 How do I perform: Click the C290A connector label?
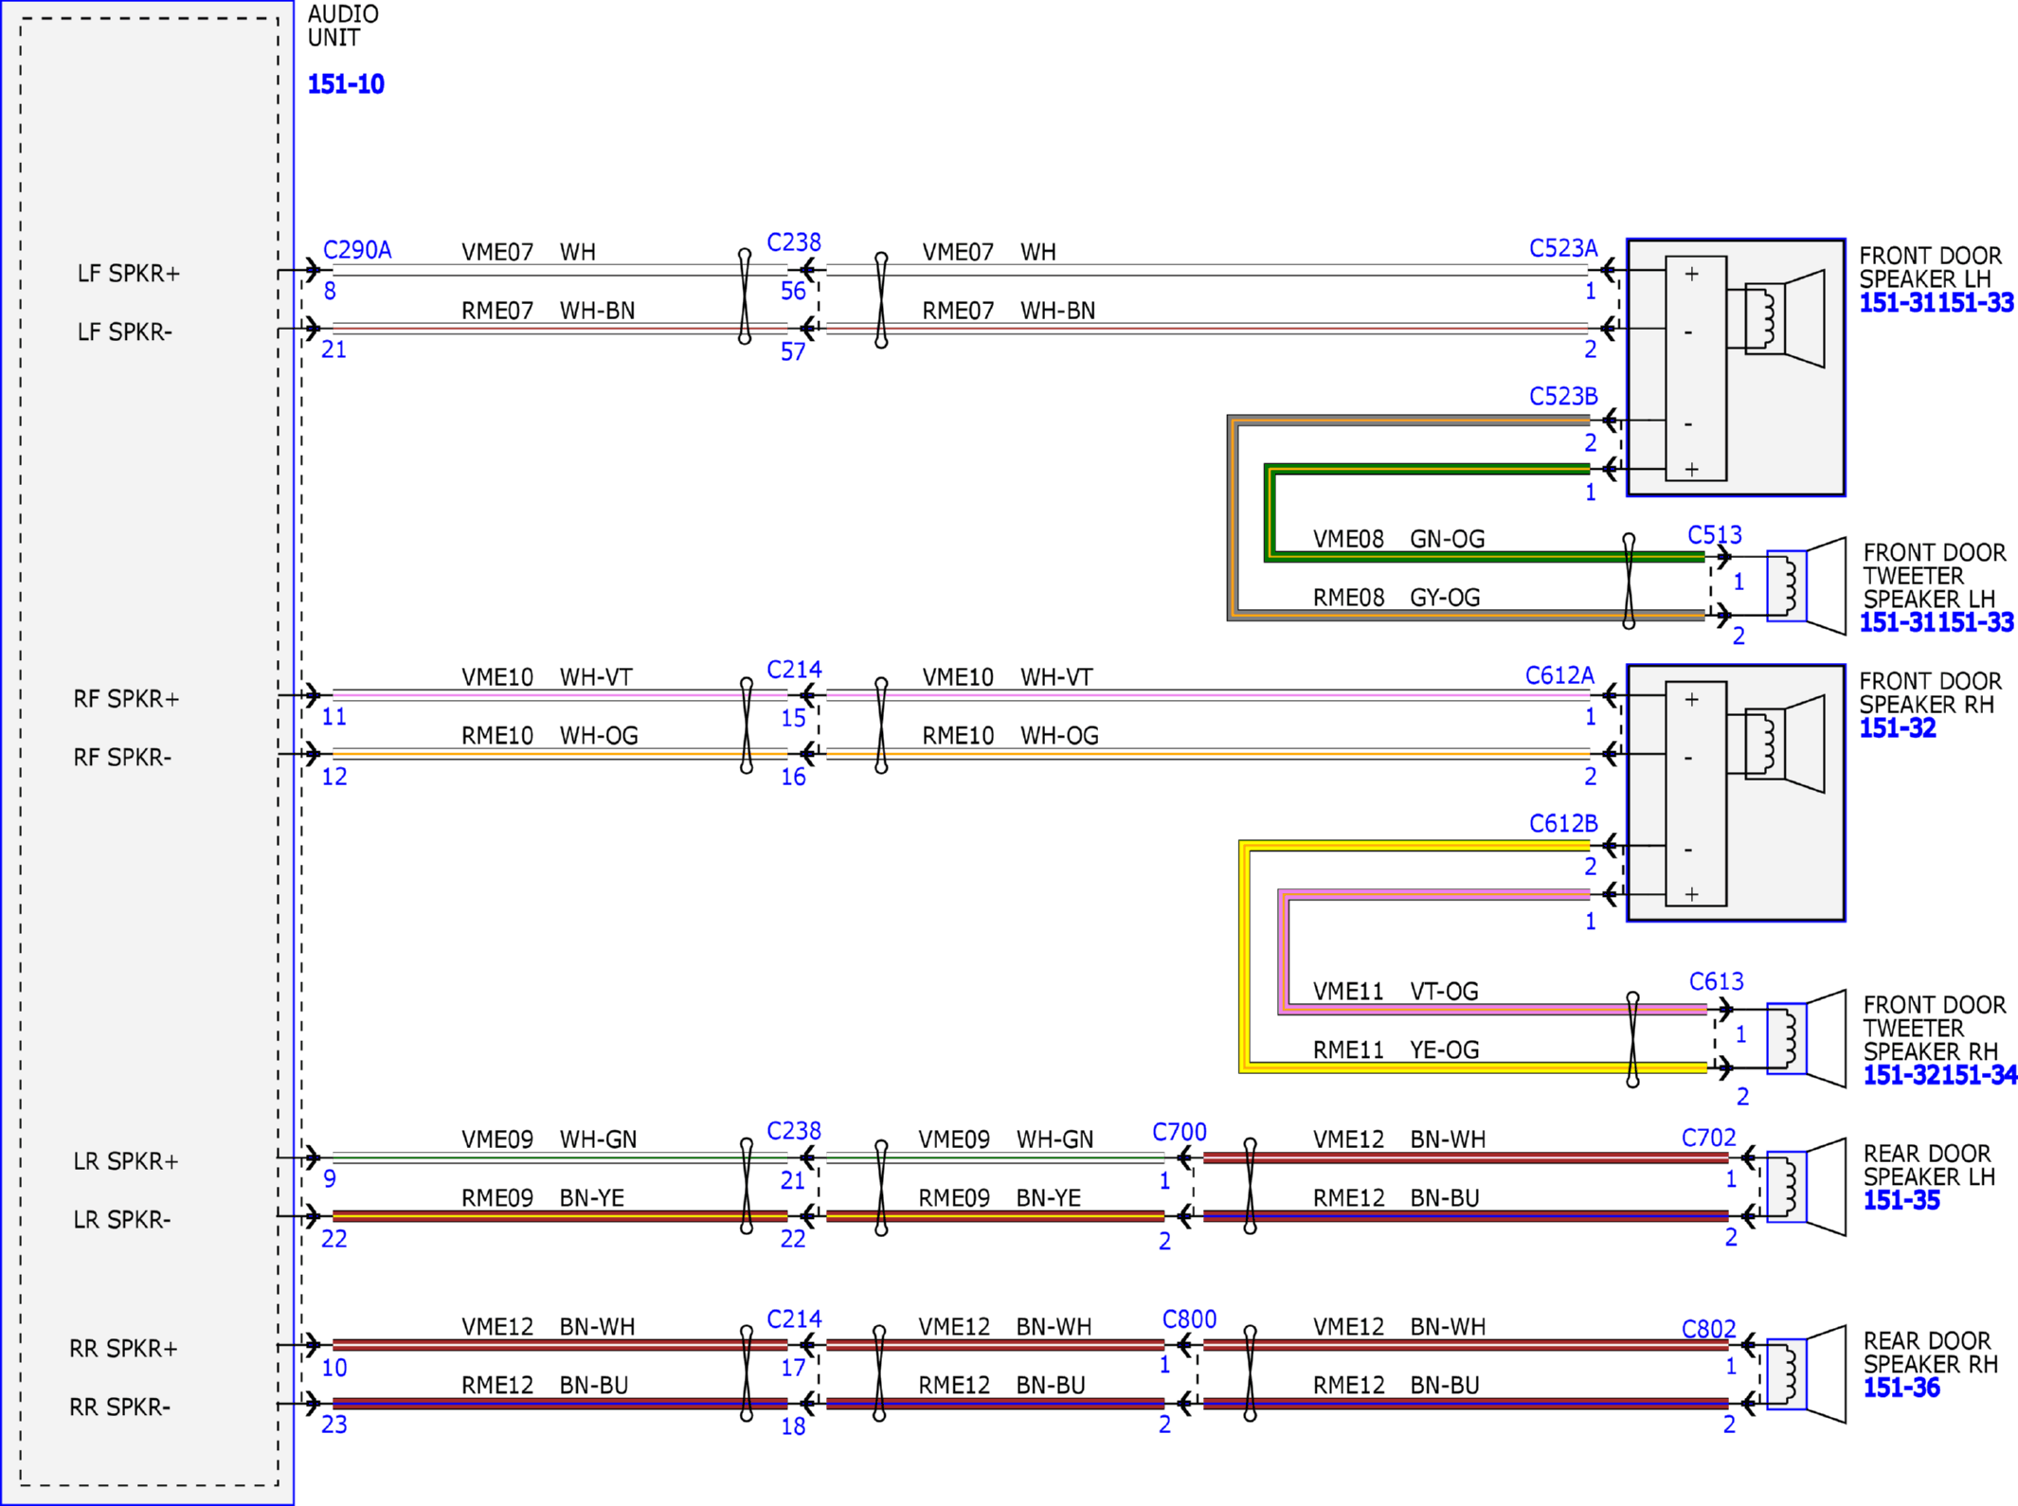coord(357,250)
